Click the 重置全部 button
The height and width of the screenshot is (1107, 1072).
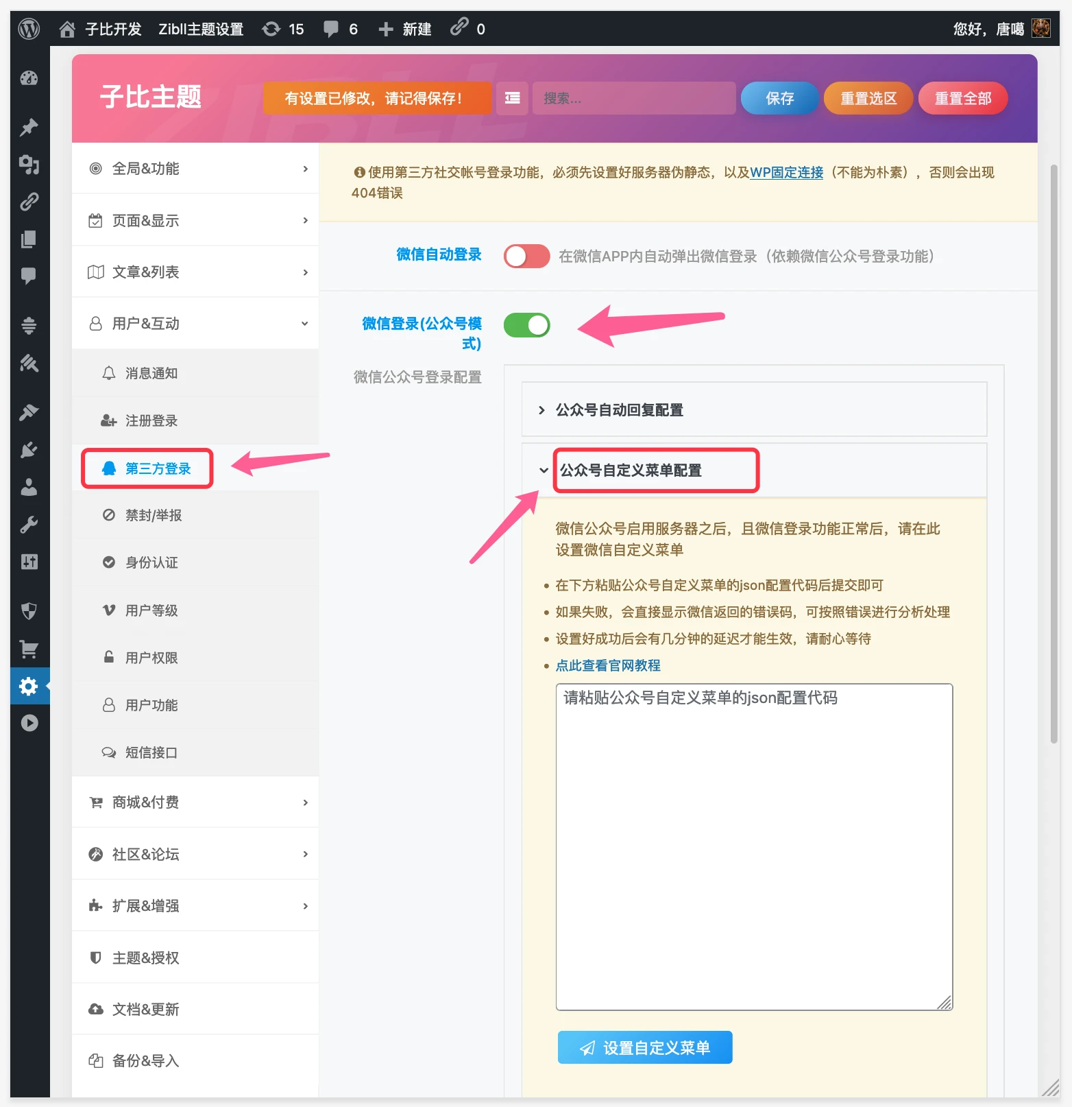[963, 98]
